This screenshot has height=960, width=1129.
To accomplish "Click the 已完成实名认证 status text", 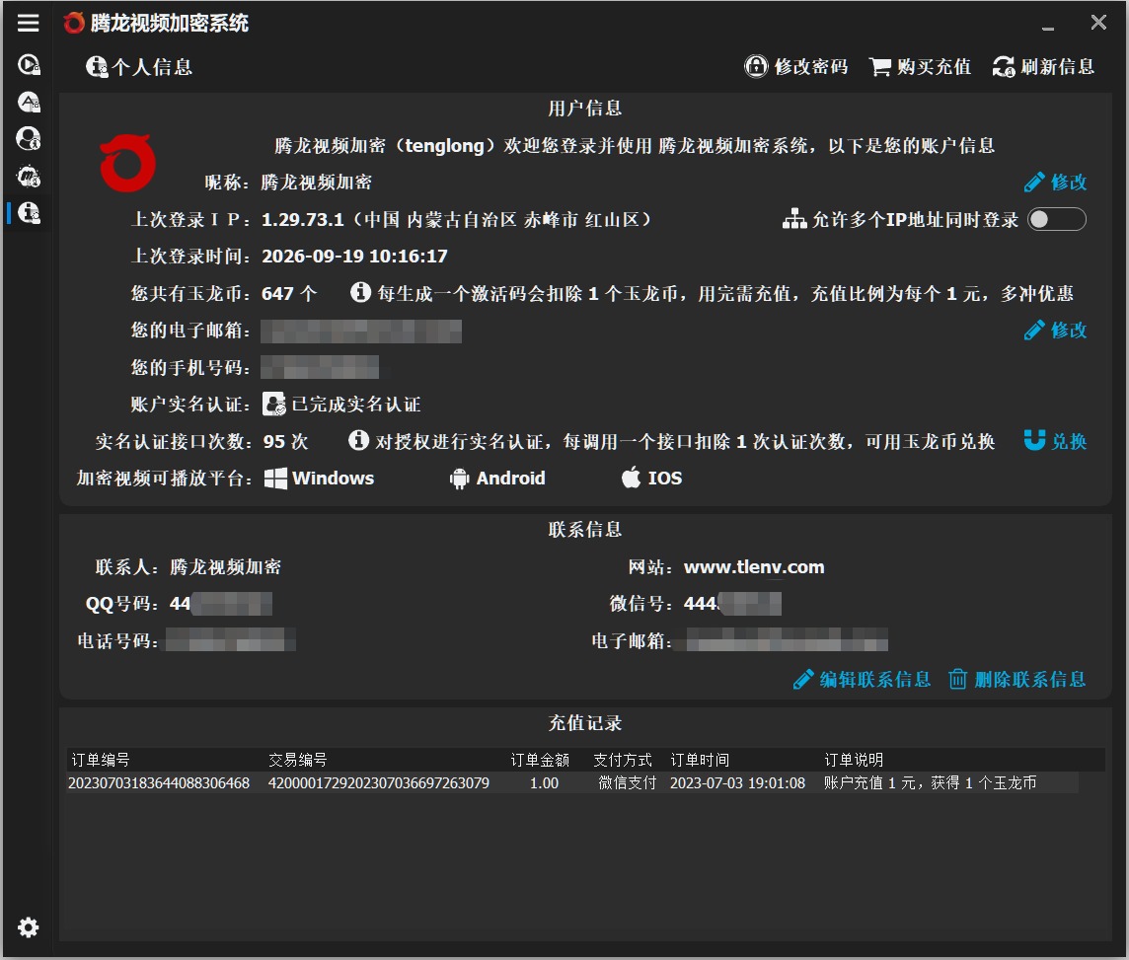I will pos(355,405).
